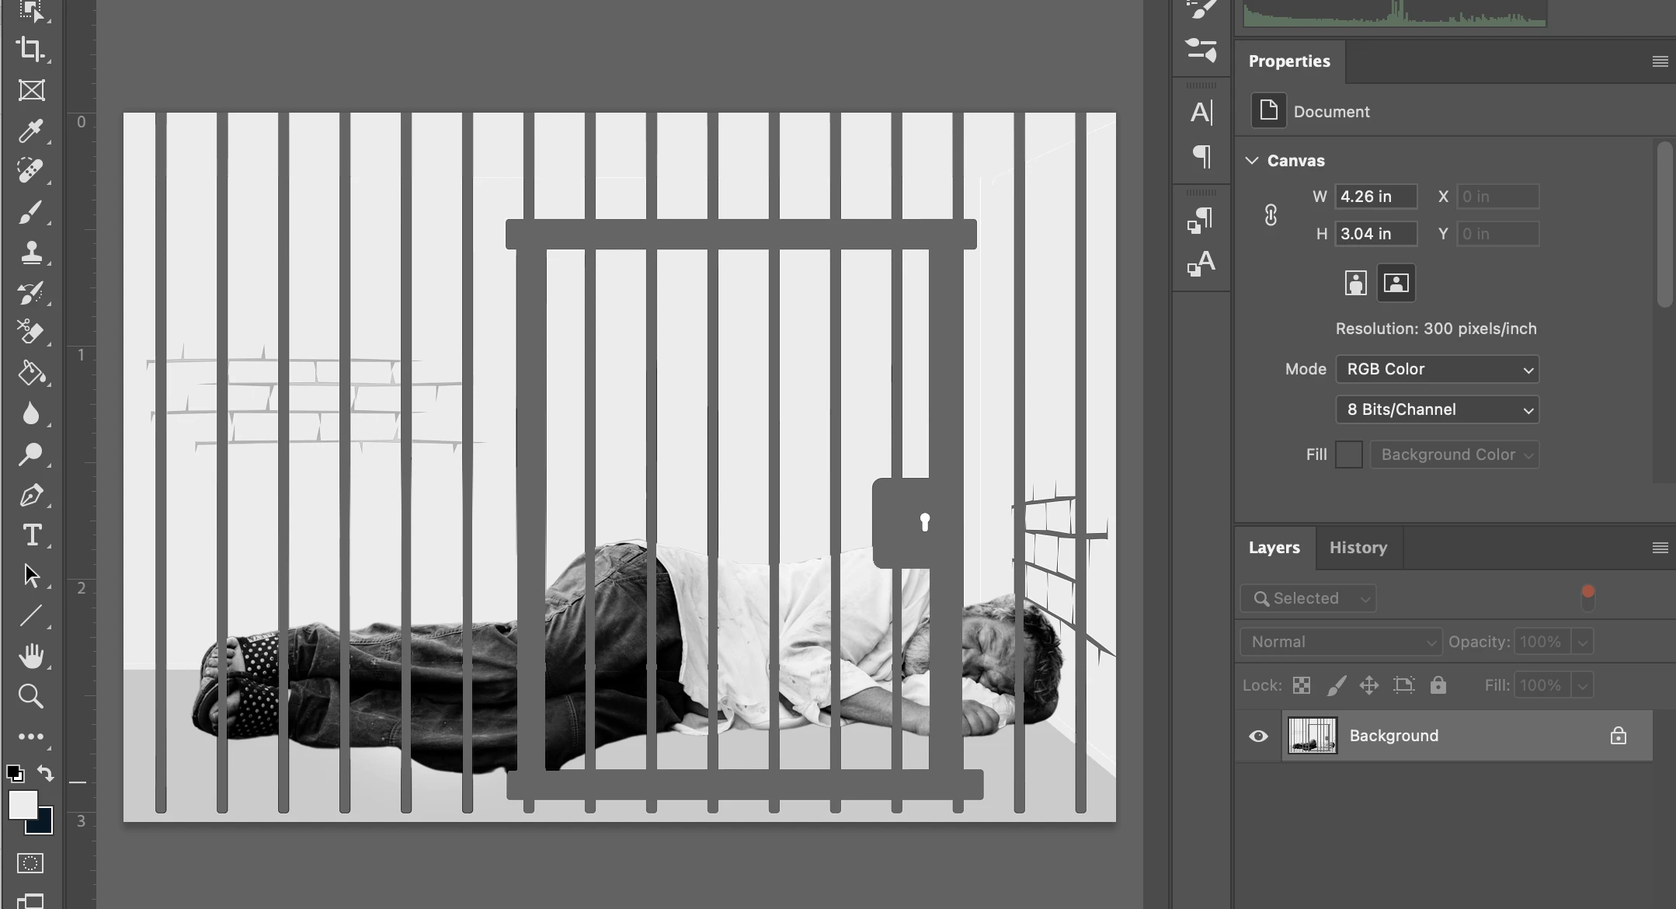1676x909 pixels.
Task: Open the Properties panel tab
Action: coord(1289,61)
